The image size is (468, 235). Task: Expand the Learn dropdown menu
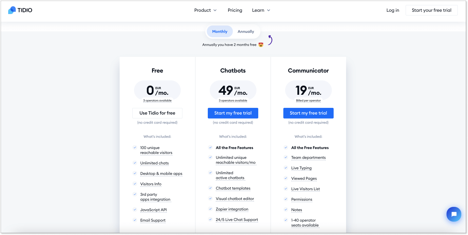pyautogui.click(x=261, y=10)
